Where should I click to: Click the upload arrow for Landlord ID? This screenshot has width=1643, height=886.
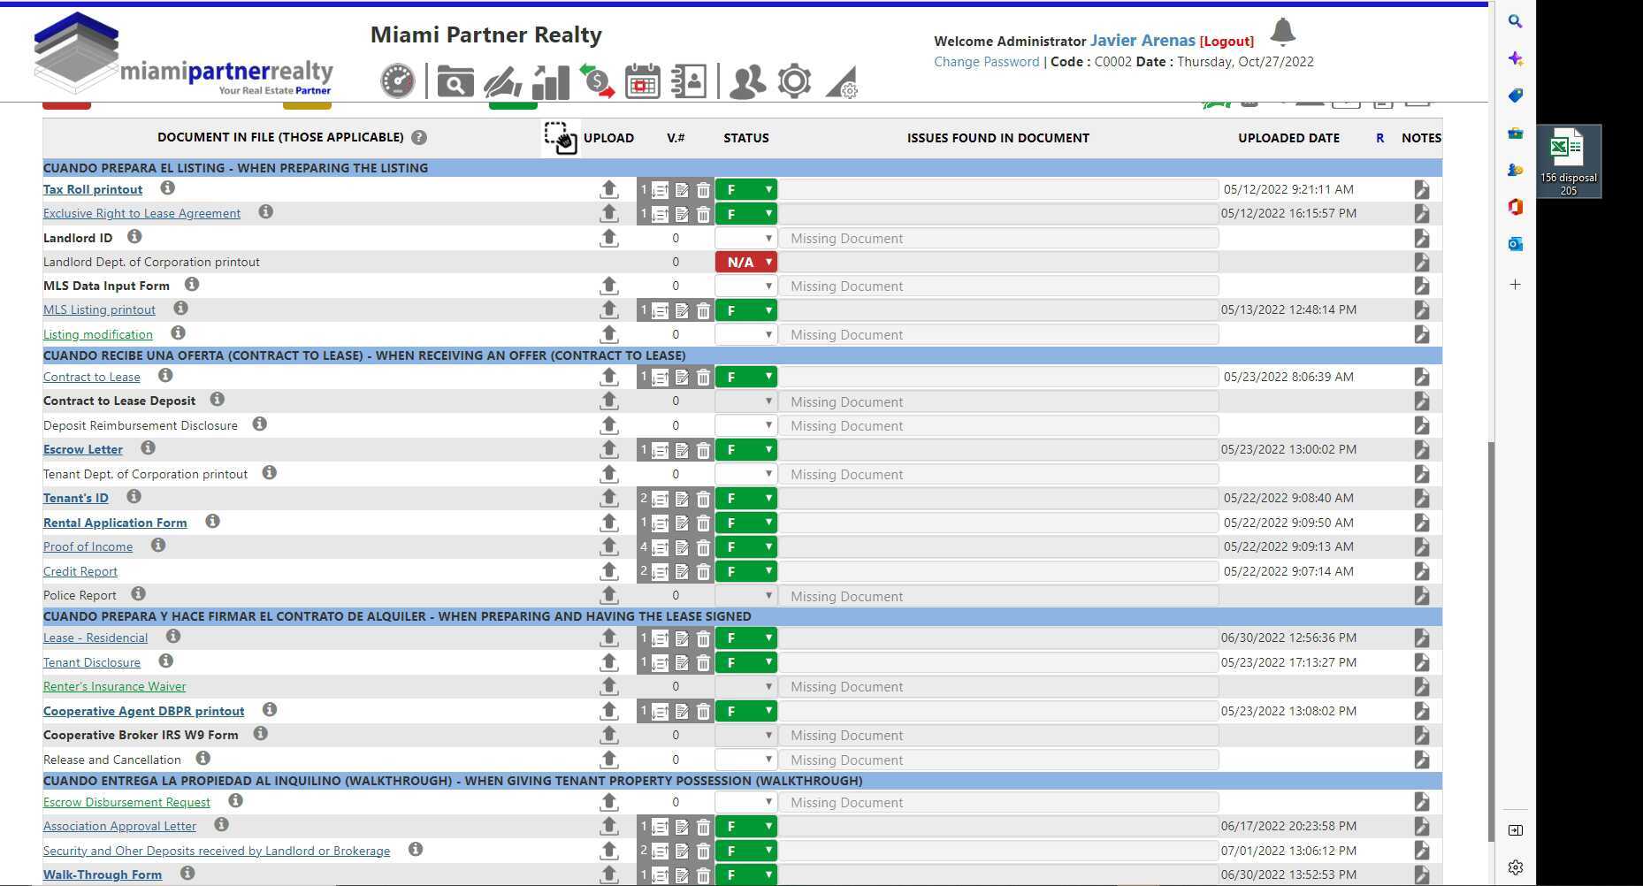click(x=608, y=238)
